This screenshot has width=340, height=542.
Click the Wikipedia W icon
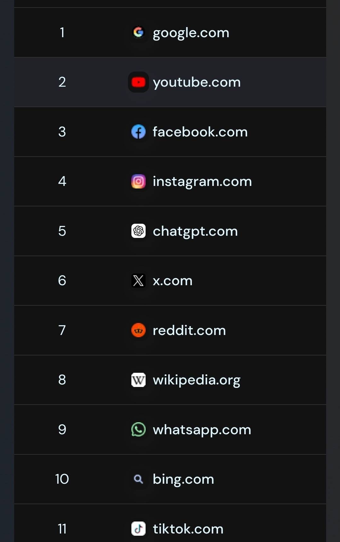(x=138, y=380)
